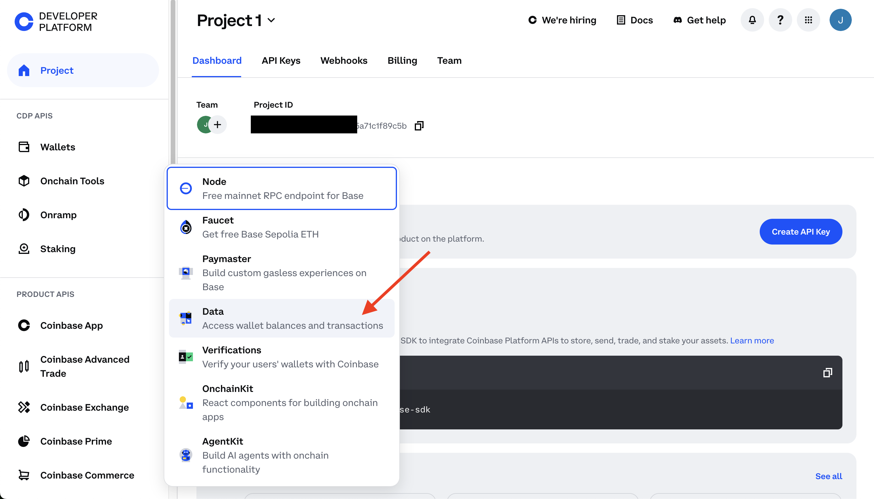Screen dimensions: 874x499
Task: Open the We're hiring link
Action: tap(562, 20)
